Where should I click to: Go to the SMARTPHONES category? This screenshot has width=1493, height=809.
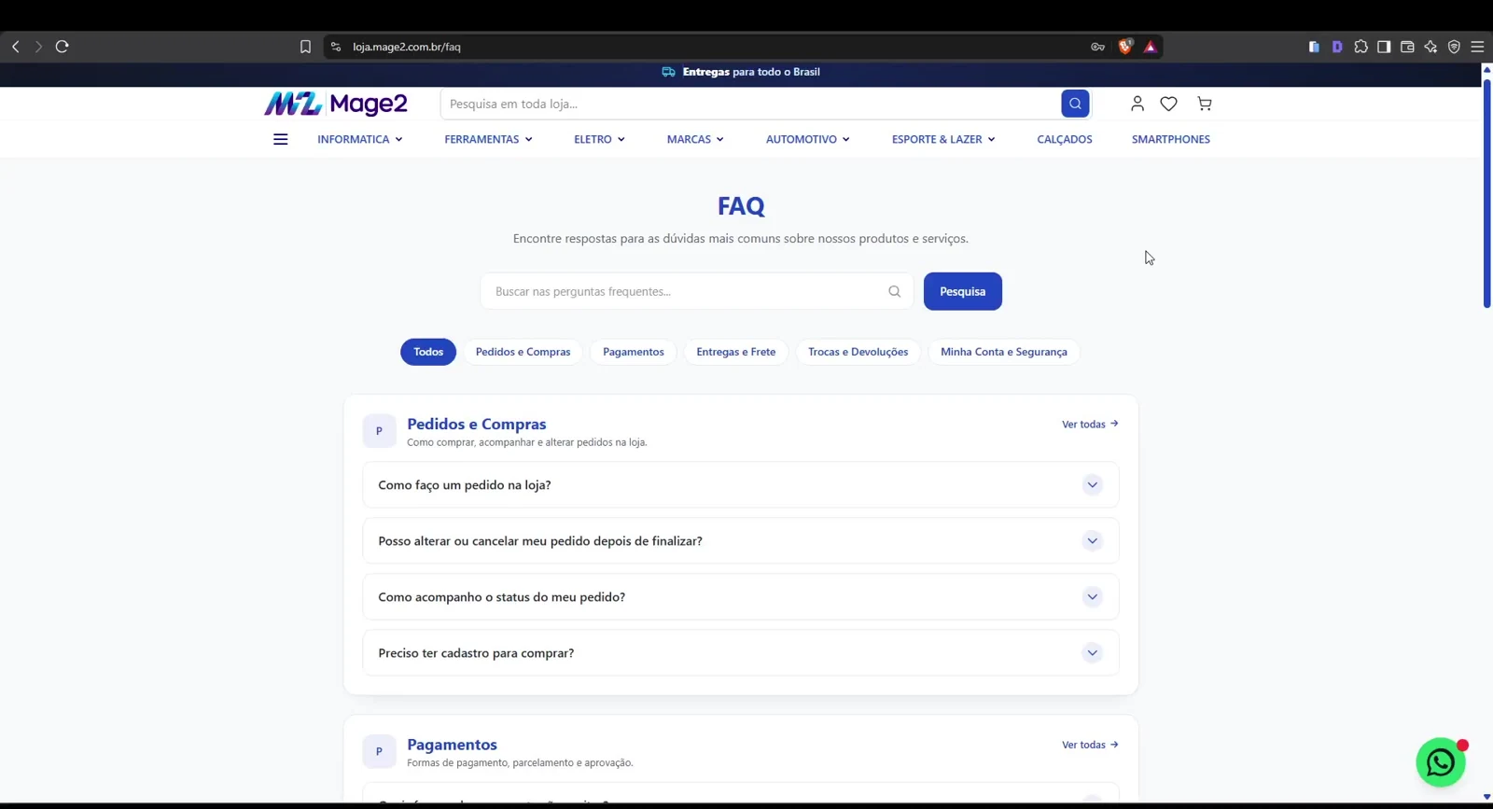point(1171,139)
